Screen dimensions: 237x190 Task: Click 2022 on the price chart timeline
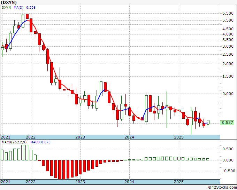click(x=31, y=137)
